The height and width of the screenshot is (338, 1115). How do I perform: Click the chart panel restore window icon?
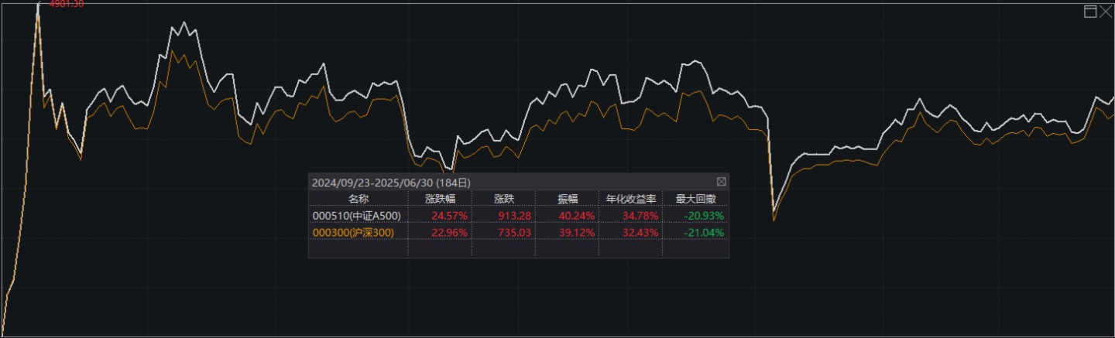coord(1090,11)
